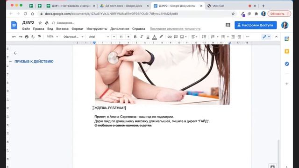Open the Keep notes side panel icon
The width and height of the screenshot is (299, 168).
[287, 51]
